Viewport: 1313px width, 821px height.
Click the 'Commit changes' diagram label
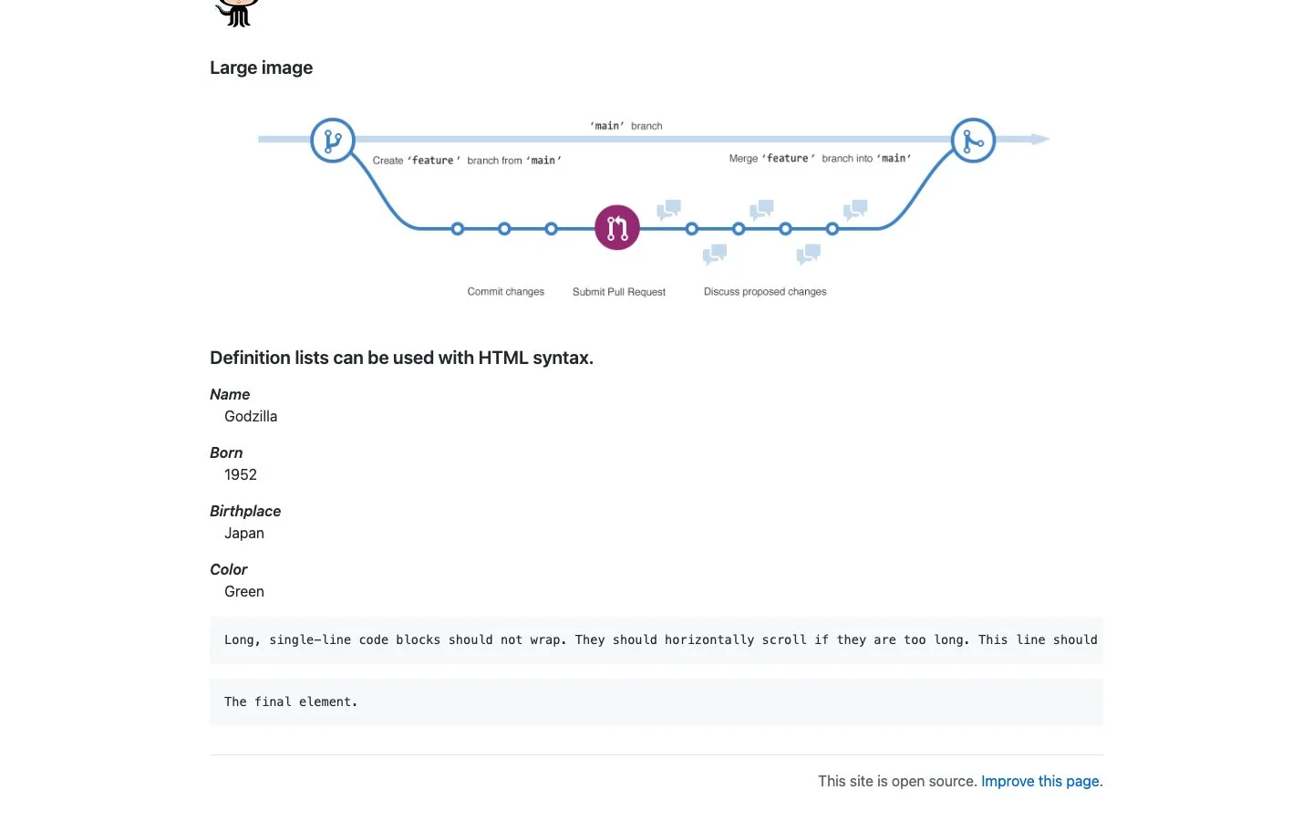pos(506,292)
